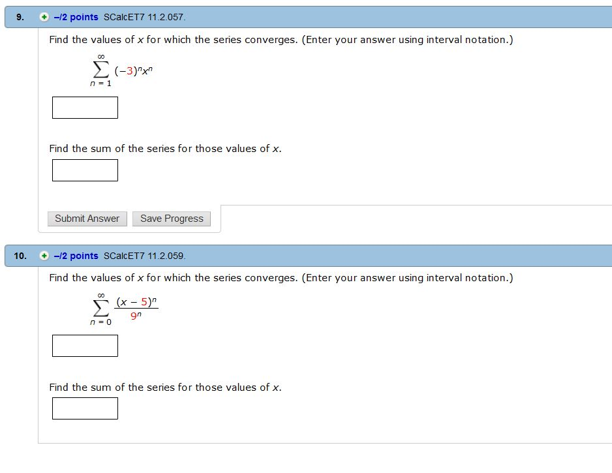The height and width of the screenshot is (473, 612).
Task: Select the sum answer box for question 10
Action: (85, 408)
